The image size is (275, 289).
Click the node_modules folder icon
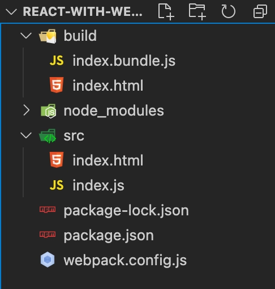click(x=49, y=110)
